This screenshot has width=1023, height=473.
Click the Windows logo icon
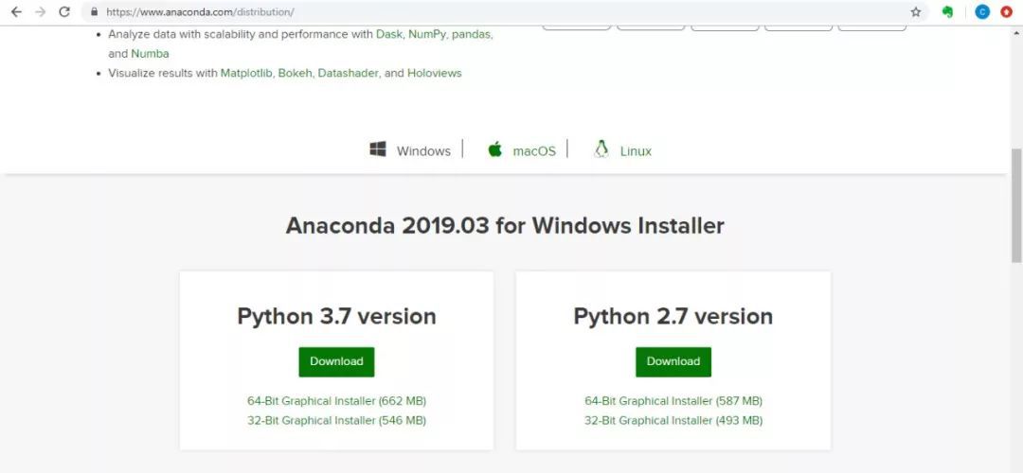(378, 149)
